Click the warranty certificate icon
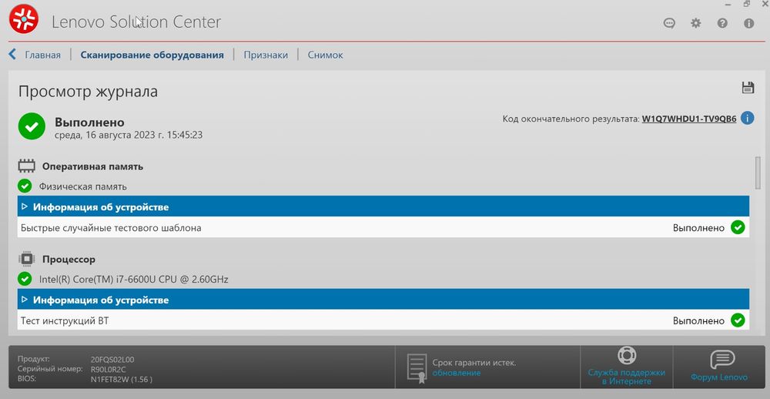Image resolution: width=770 pixels, height=399 pixels. click(x=416, y=368)
